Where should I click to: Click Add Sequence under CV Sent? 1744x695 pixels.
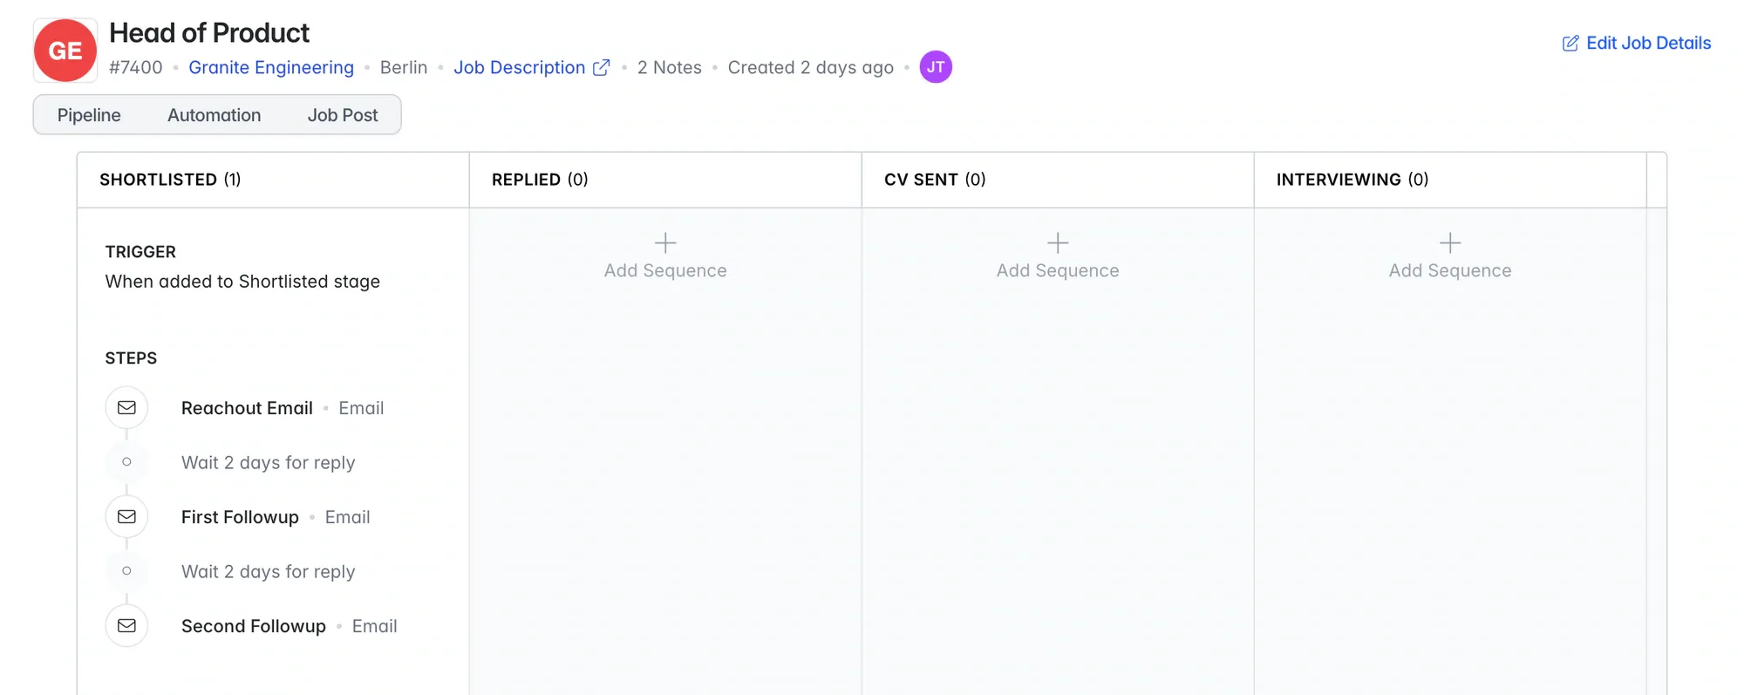1058,270
